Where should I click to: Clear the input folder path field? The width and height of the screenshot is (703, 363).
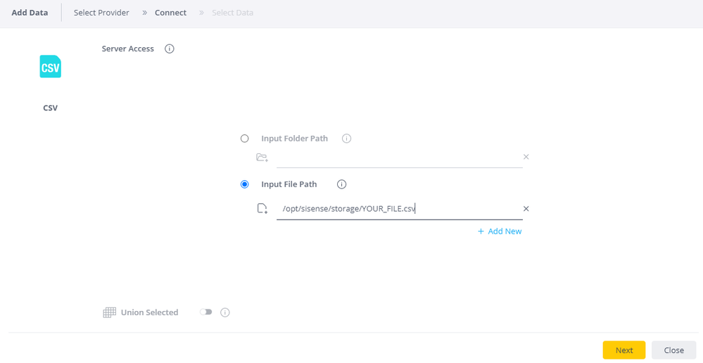[x=526, y=157]
